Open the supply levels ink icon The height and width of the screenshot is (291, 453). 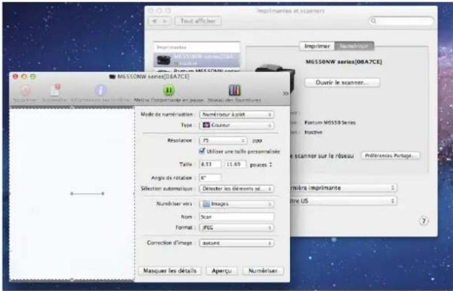pos(234,90)
